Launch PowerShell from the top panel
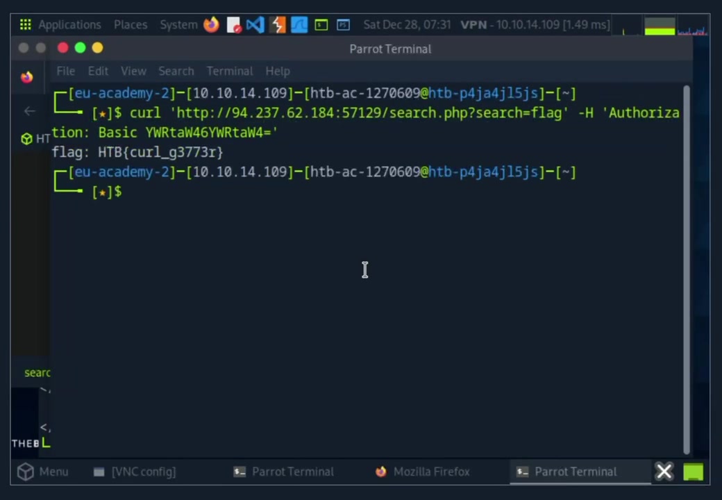Screen dimensions: 722x500 pos(343,25)
